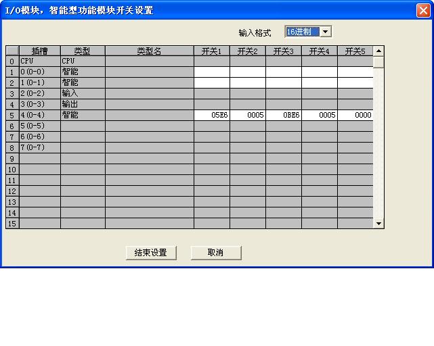Select the 开关3 cell containing 0BE6
Image resolution: width=434 pixels, height=346 pixels.
tap(284, 116)
